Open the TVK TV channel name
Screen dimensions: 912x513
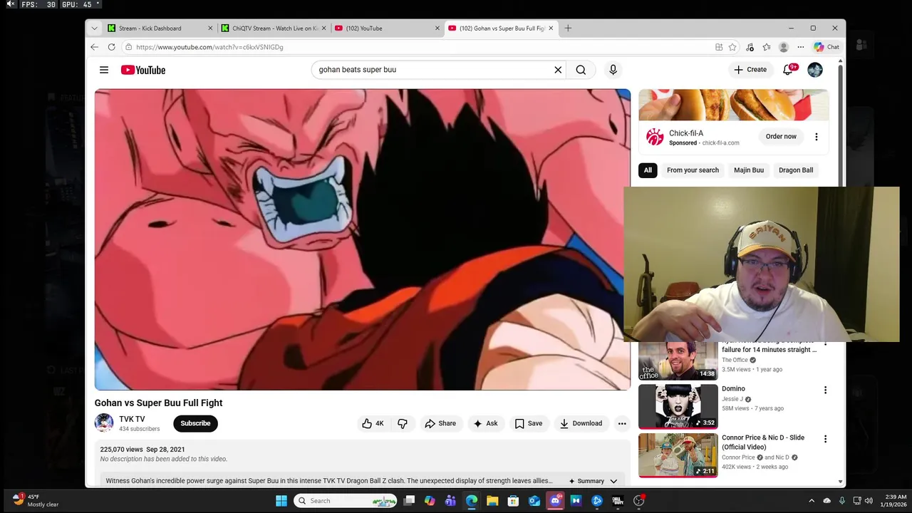click(132, 419)
